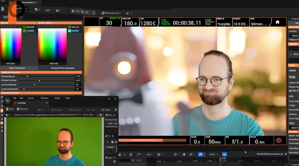Click the red record button in camera HUD
Image resolution: width=299 pixels, height=166 pixels.
(279, 140)
